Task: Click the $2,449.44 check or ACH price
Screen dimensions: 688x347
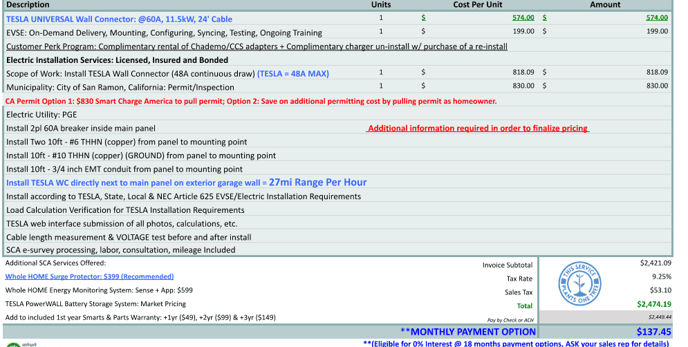Action: pos(660,317)
